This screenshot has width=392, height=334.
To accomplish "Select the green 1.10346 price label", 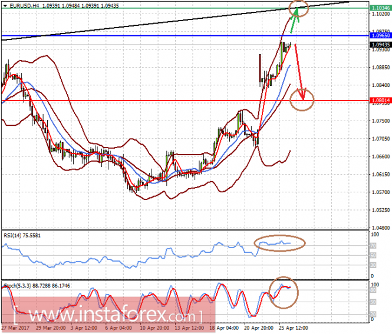I will (x=380, y=8).
